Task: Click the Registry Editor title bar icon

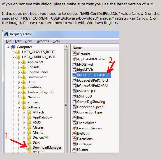Action: pyautogui.click(x=6, y=34)
